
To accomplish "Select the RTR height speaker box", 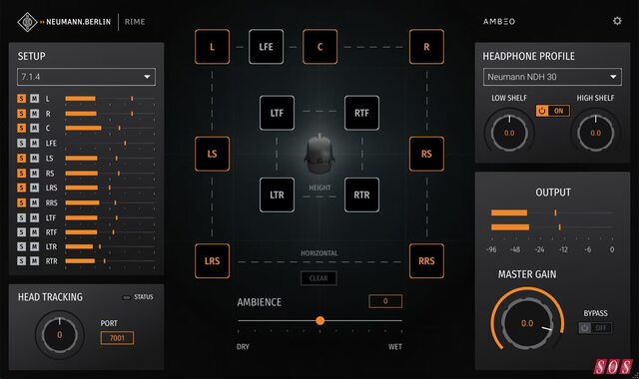I will click(x=361, y=195).
